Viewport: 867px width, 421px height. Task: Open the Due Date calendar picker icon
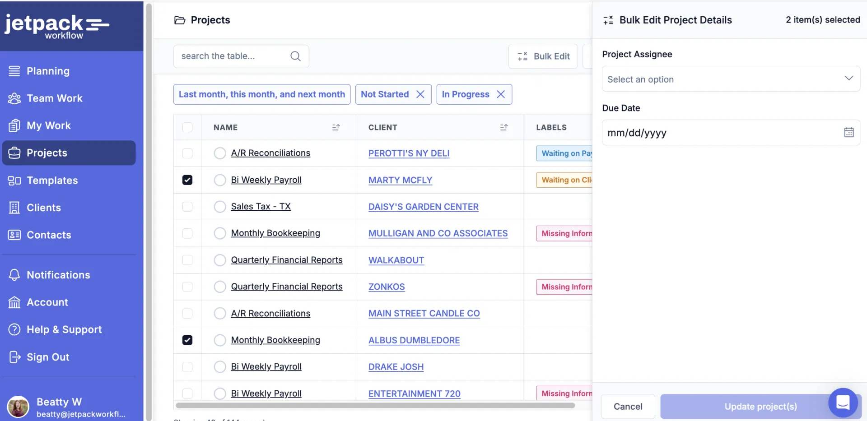coord(849,132)
